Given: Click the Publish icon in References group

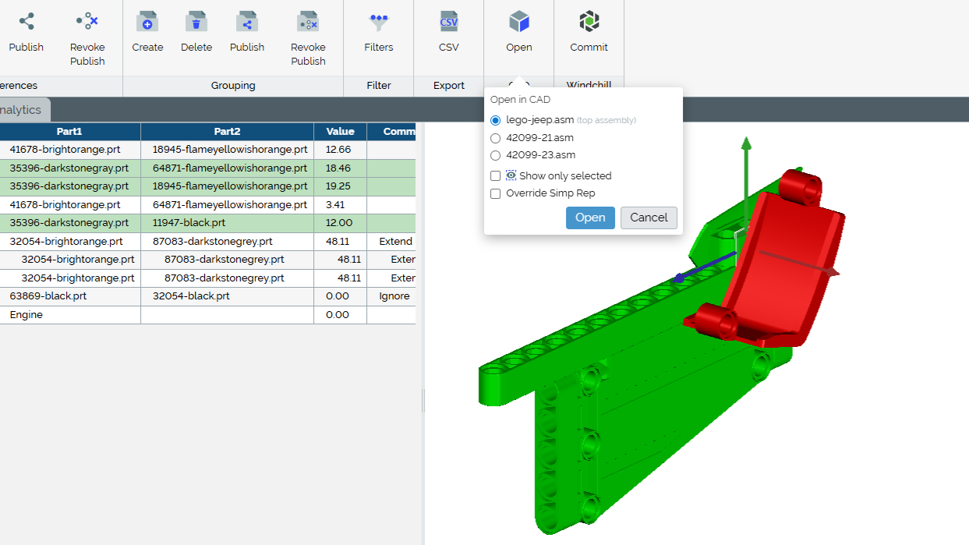Looking at the screenshot, I should [27, 22].
